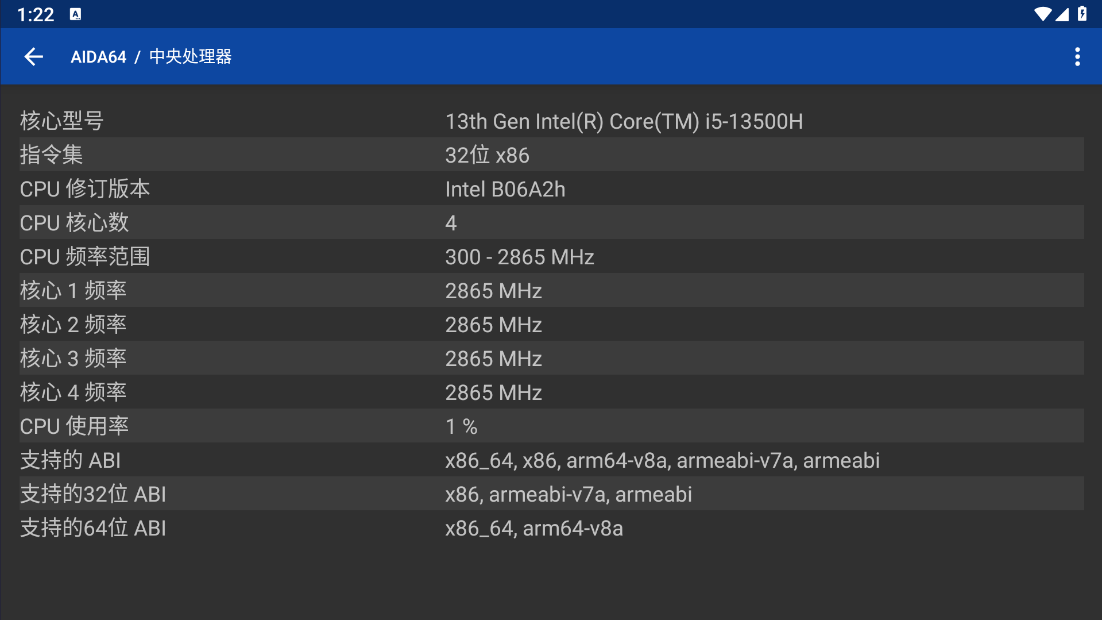
Task: Select the 核心 4 频率 row
Action: click(551, 392)
